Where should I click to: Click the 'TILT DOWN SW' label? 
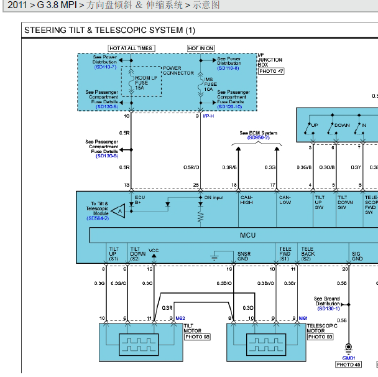click(345, 202)
